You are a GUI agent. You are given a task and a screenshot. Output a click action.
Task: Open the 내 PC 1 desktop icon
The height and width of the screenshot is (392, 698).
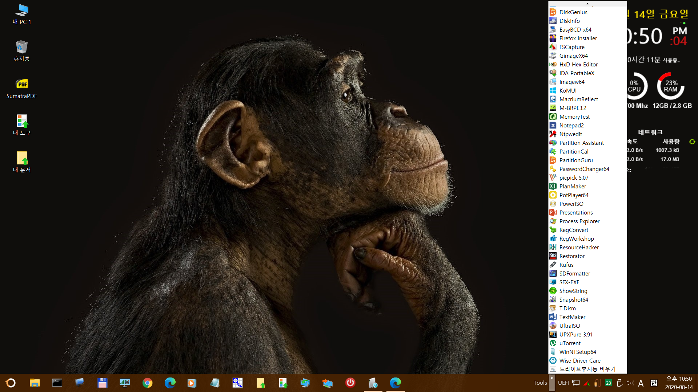click(x=22, y=15)
